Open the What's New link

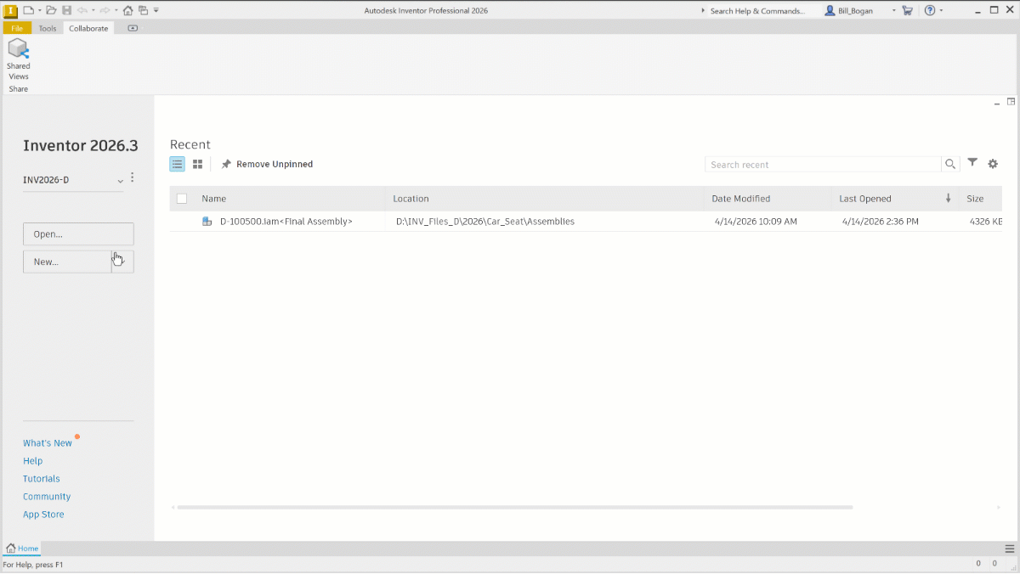click(x=48, y=443)
